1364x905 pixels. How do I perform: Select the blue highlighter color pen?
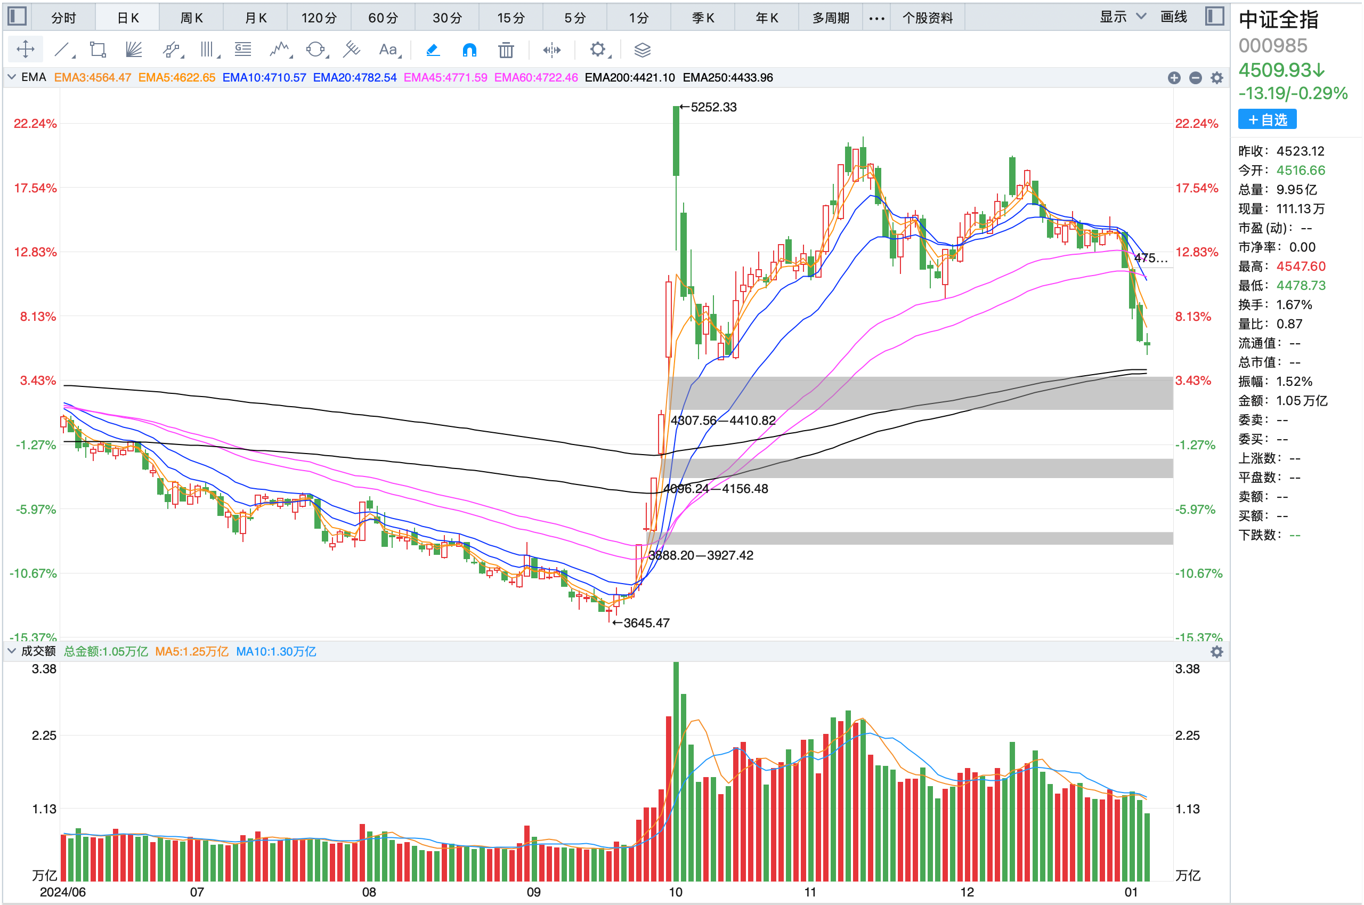[433, 50]
